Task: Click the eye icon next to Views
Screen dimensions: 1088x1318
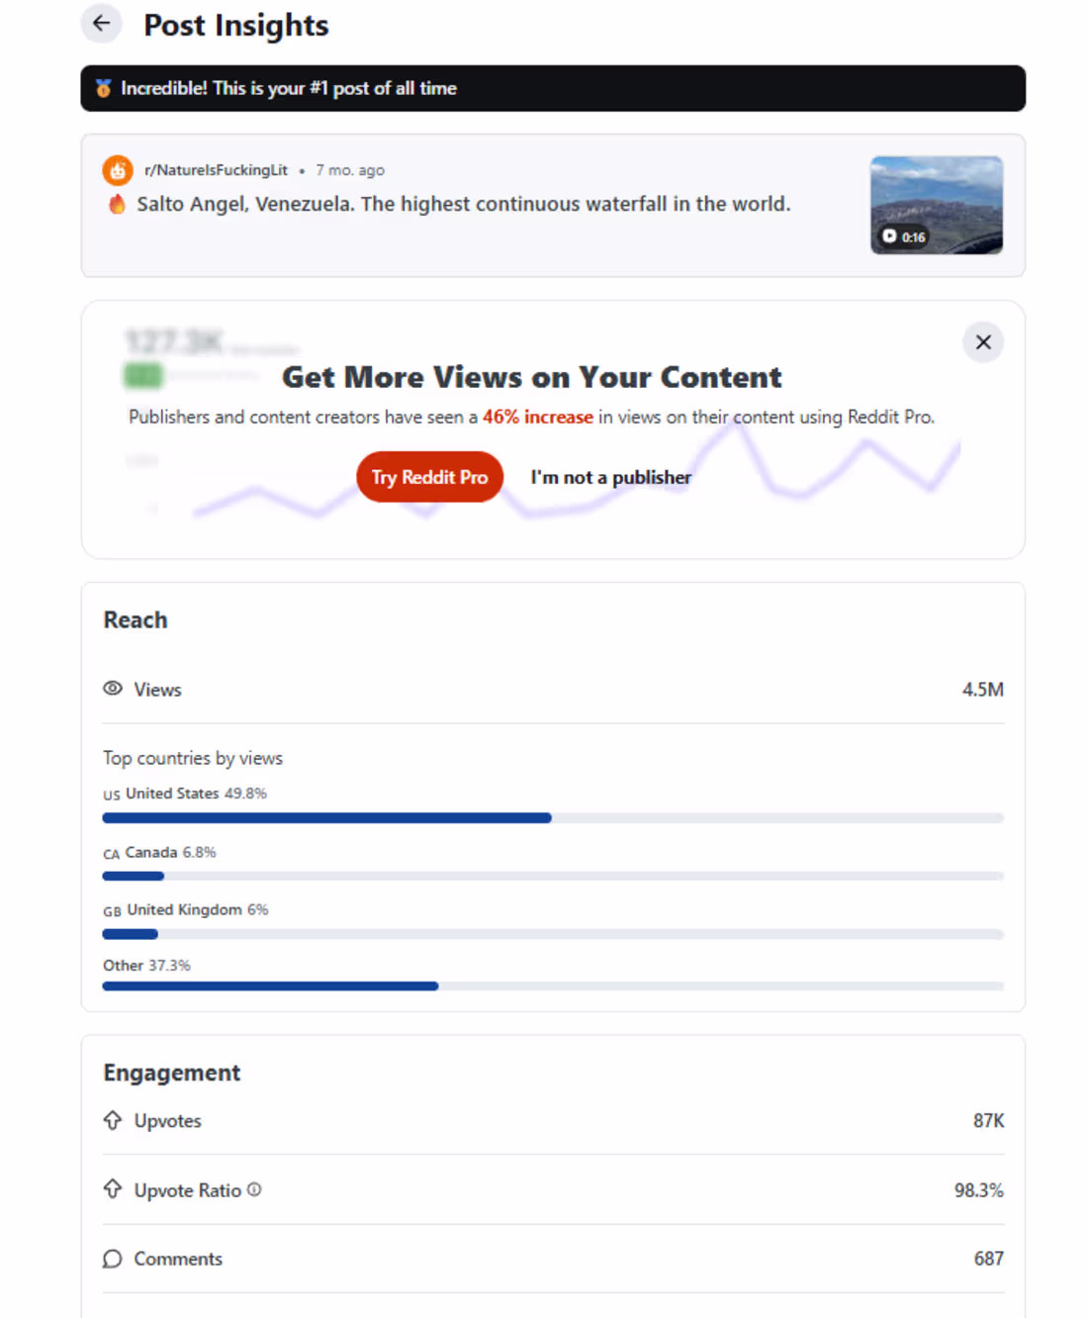Action: 113,689
